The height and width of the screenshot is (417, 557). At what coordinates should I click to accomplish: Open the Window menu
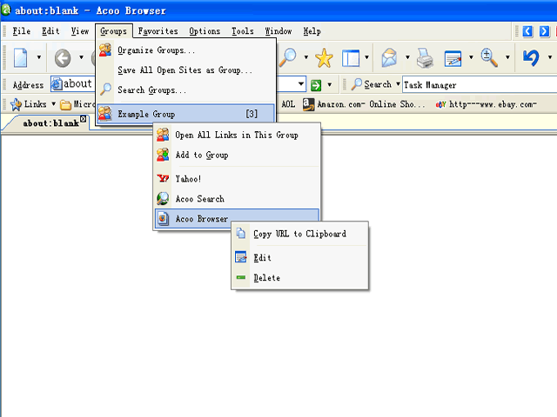(278, 31)
